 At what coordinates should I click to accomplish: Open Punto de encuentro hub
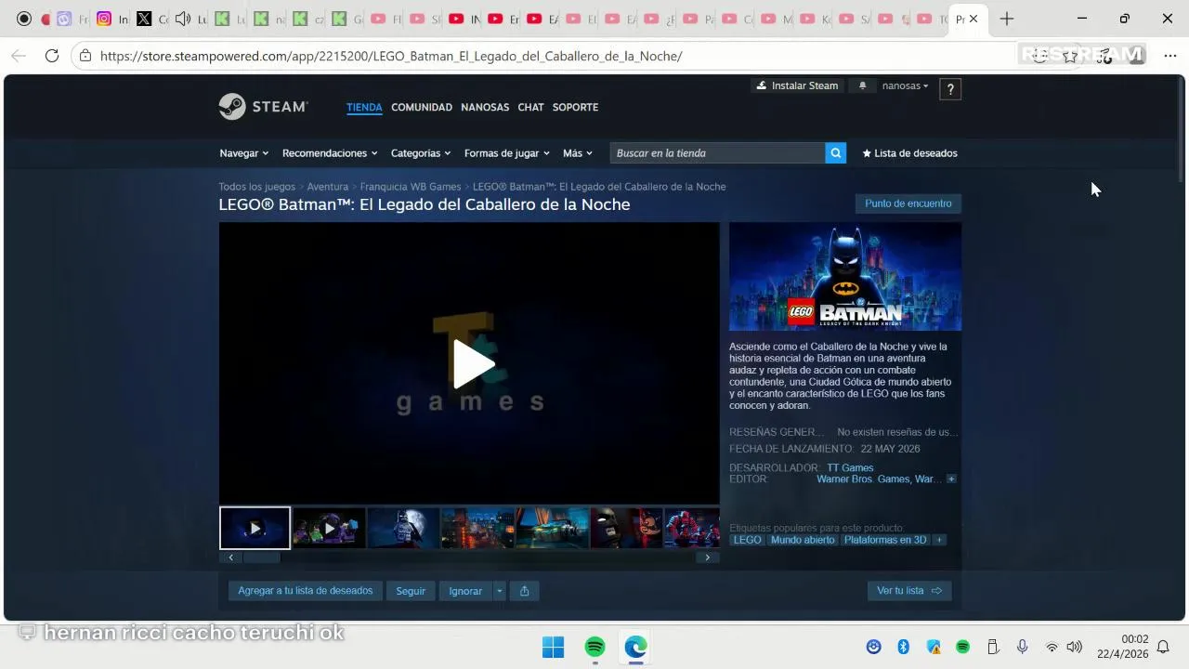pyautogui.click(x=908, y=203)
